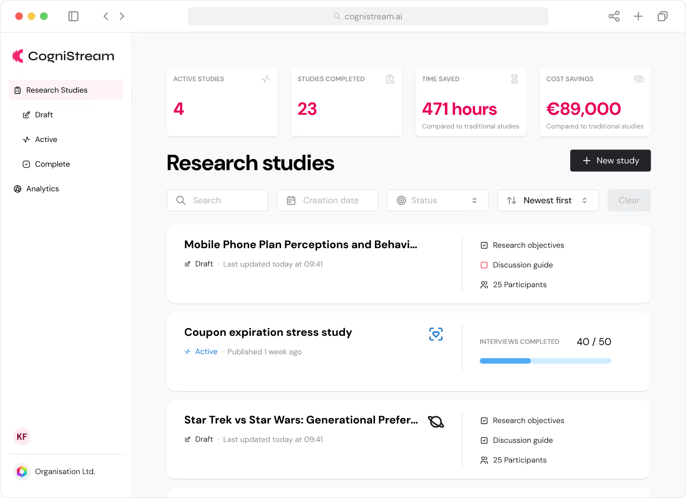Screen dimensions: 686x498
Task: Open a new tab with plus icon
Action: coord(638,16)
